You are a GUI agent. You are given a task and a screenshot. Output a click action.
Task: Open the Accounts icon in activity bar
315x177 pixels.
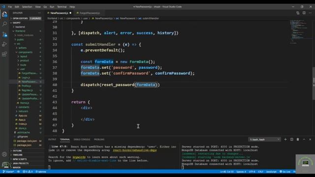pos(4,154)
